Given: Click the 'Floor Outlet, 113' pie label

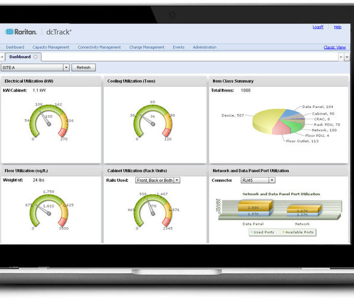Looking at the screenshot, I should [x=302, y=141].
